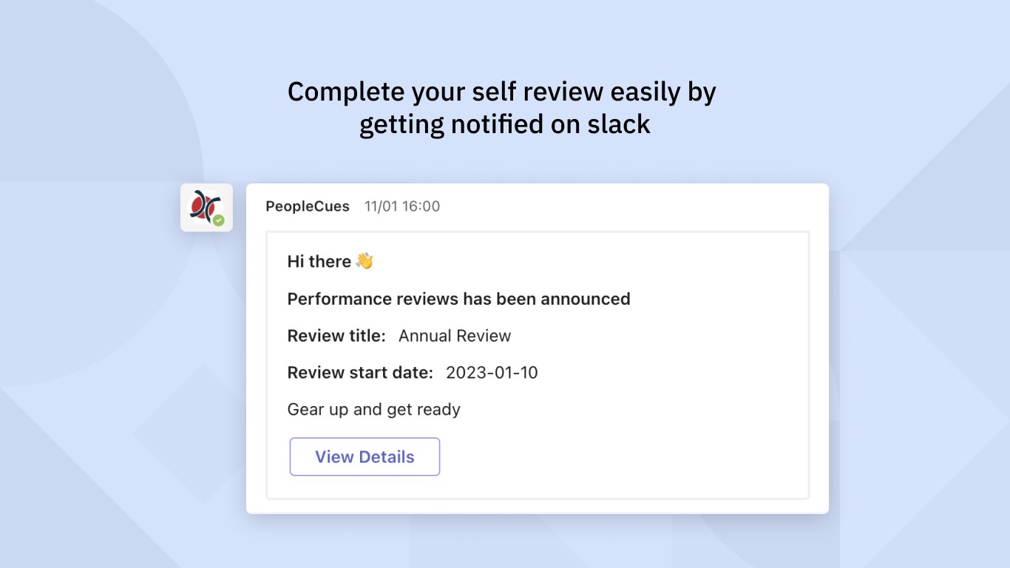Click the 'Hi there' greeting text
This screenshot has width=1010, height=568.
click(x=319, y=262)
